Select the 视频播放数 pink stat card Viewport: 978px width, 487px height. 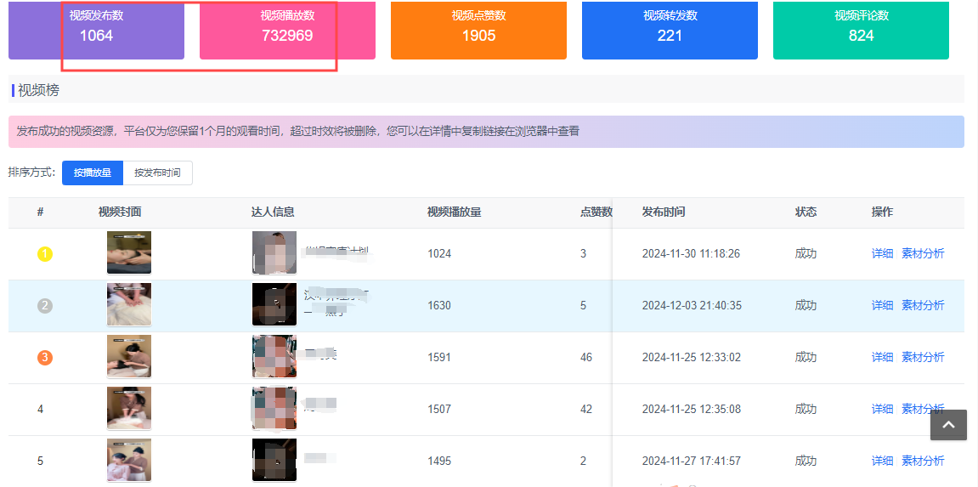287,30
